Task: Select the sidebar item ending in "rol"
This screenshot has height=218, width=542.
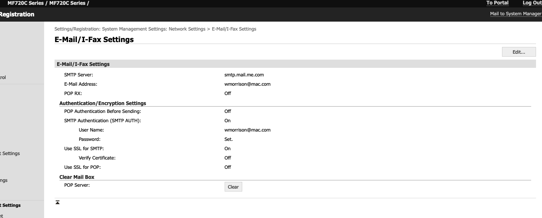Action: click(3, 78)
